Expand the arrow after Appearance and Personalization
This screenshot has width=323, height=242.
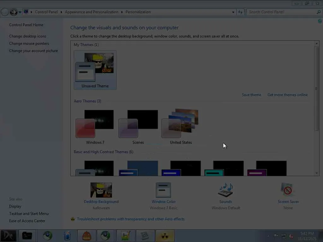(122, 12)
